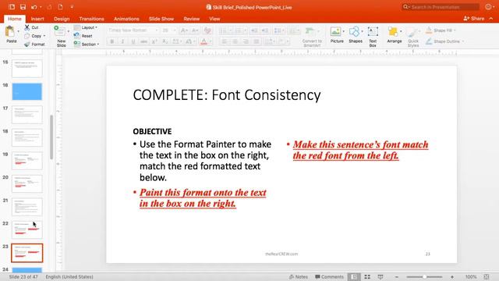Click Convert to SmartArt

(x=312, y=37)
